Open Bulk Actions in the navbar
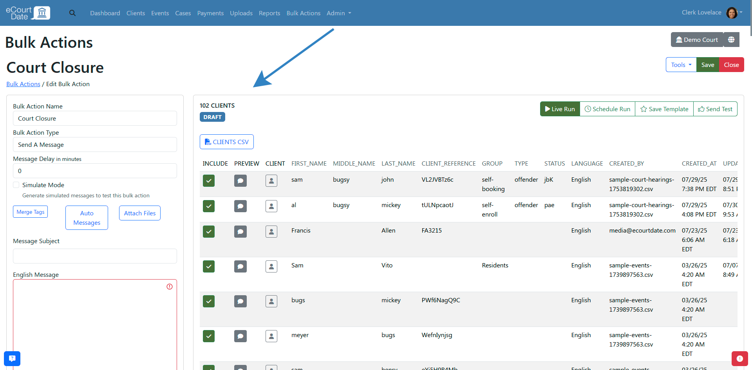 click(304, 13)
